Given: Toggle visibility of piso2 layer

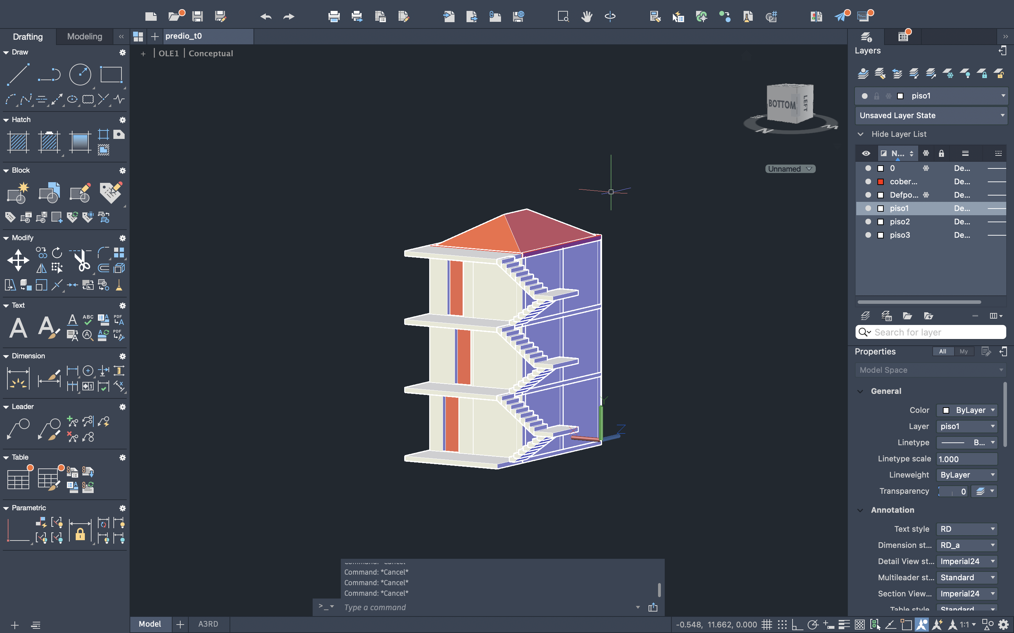Looking at the screenshot, I should click(x=868, y=222).
